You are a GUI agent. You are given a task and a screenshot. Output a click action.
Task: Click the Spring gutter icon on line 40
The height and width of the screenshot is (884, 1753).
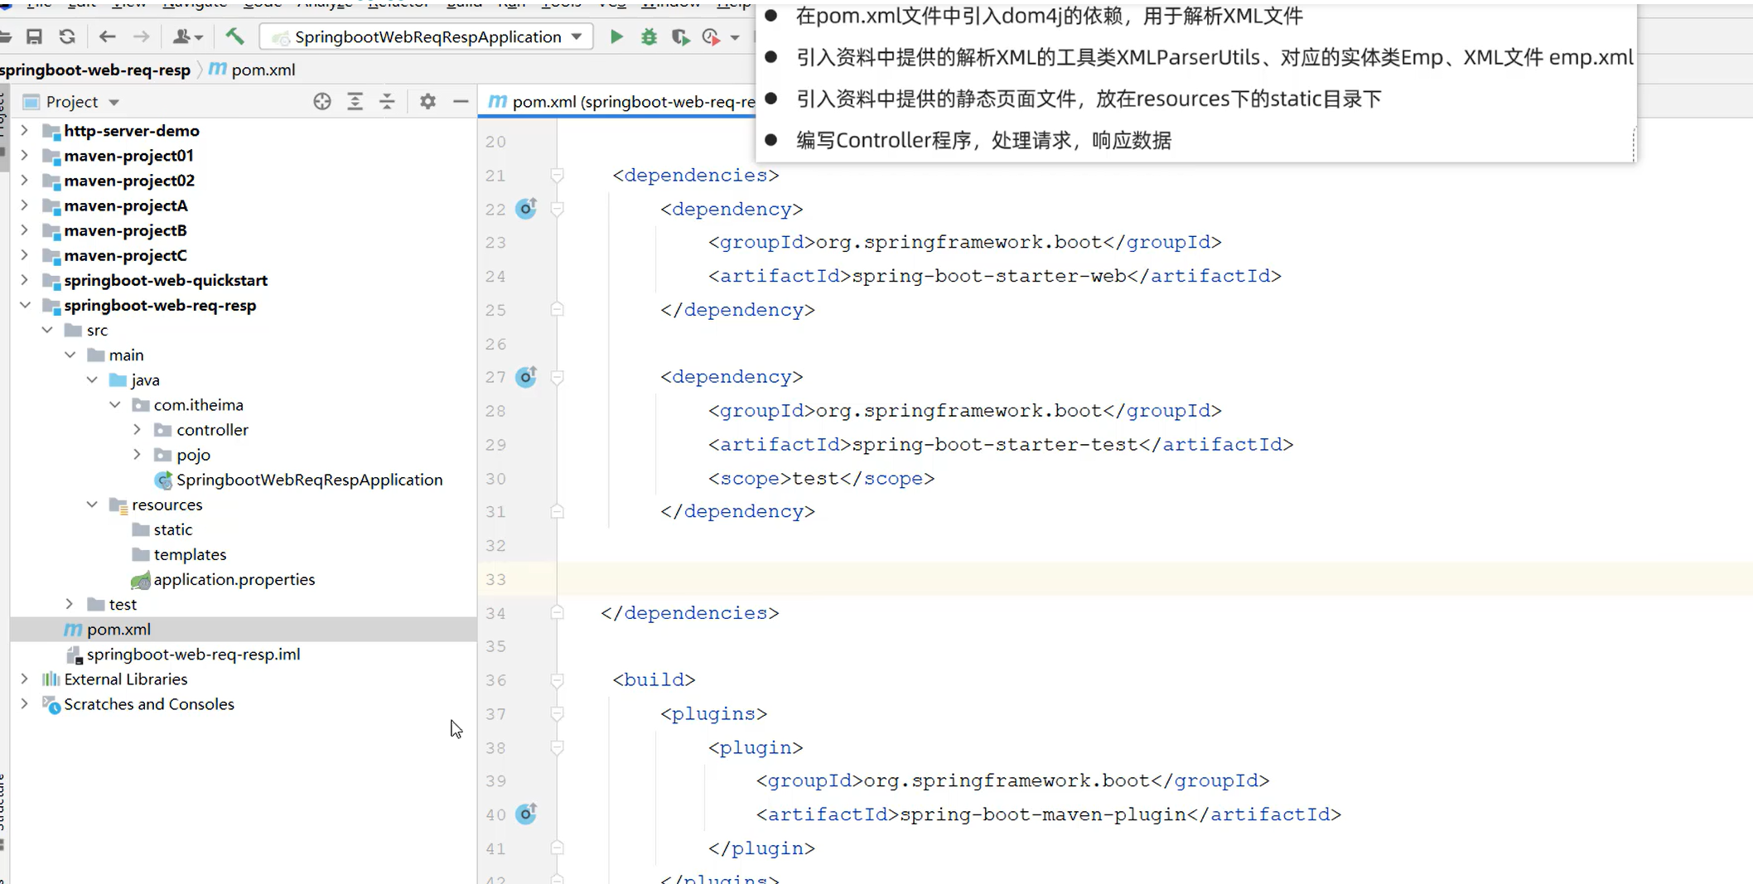point(526,814)
